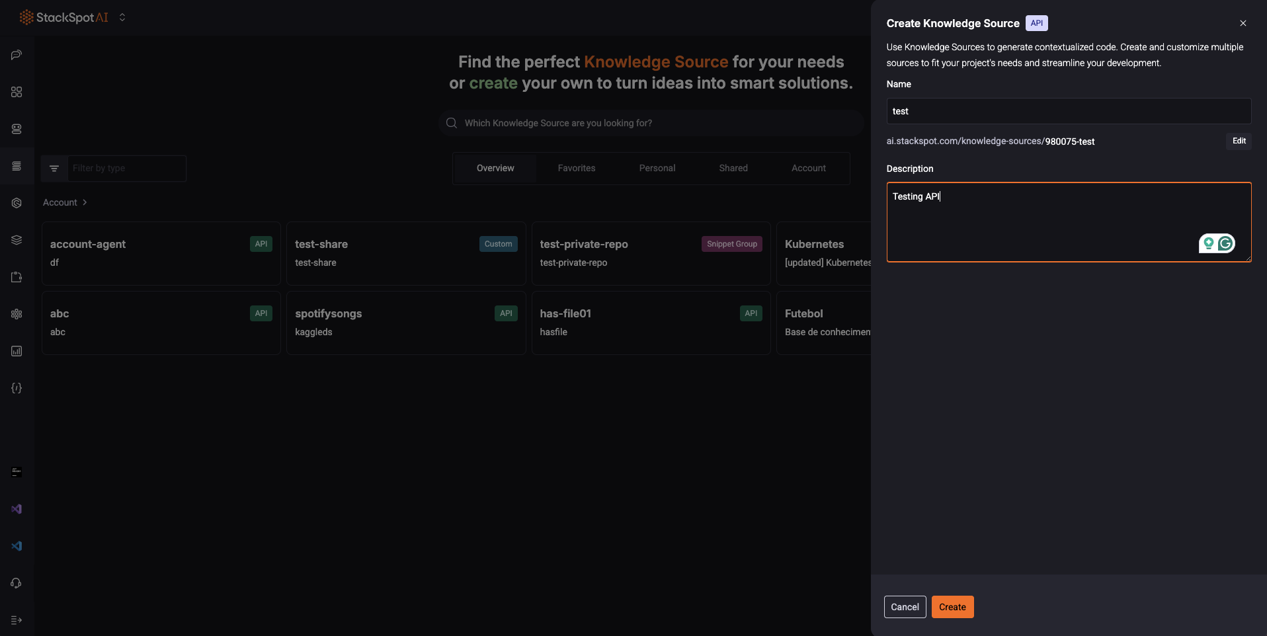Select the highlighted Knowledge Sources sidebar icon
The height and width of the screenshot is (636, 1267).
coord(16,166)
